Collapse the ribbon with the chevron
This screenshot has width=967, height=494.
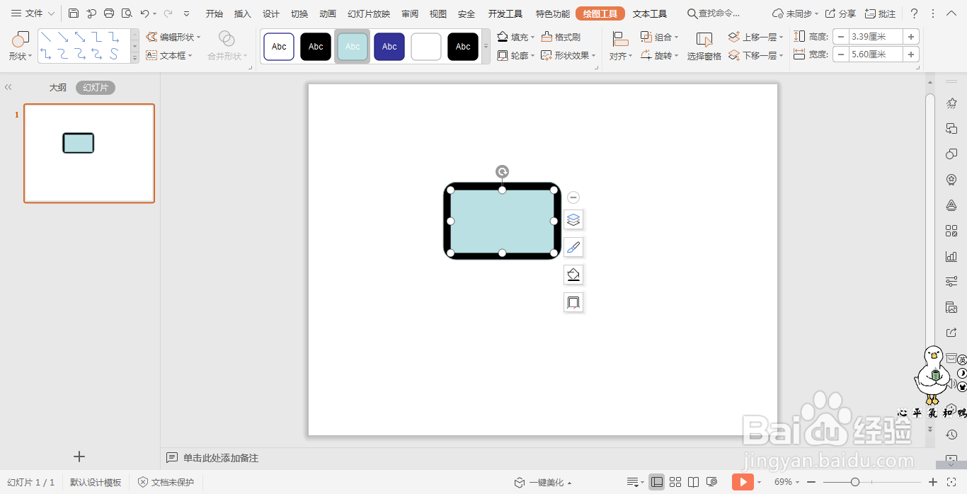pos(952,13)
